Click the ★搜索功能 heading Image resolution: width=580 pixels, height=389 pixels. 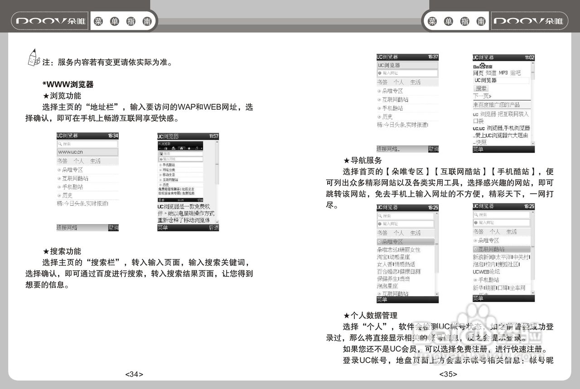[62, 251]
